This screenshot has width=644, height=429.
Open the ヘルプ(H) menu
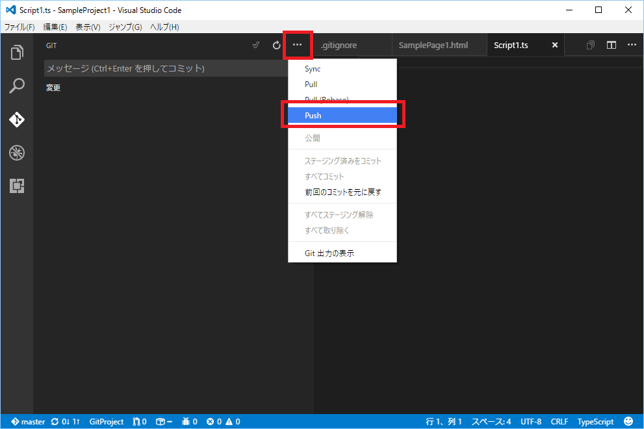point(164,27)
